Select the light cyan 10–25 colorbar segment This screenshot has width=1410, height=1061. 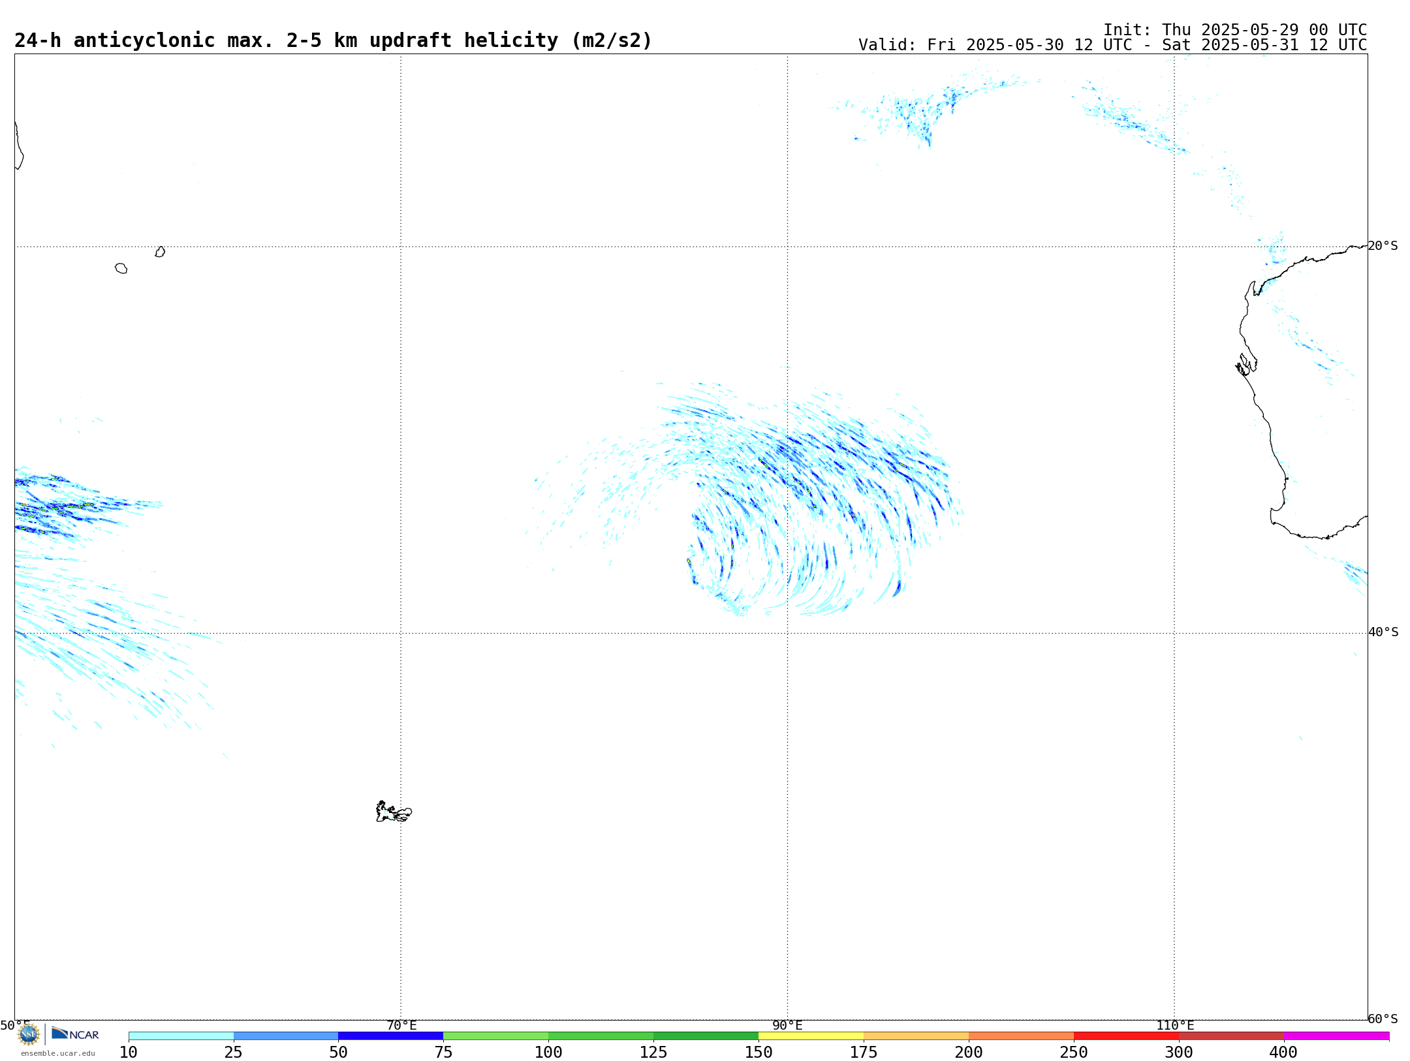181,1036
